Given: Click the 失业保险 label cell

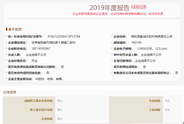Looking at the screenshot, I should tap(136, 101).
